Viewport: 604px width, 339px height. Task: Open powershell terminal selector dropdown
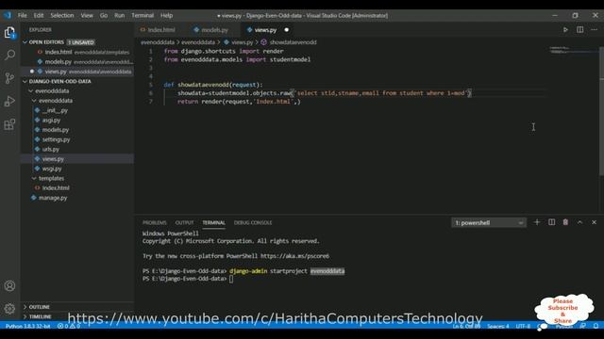point(489,222)
